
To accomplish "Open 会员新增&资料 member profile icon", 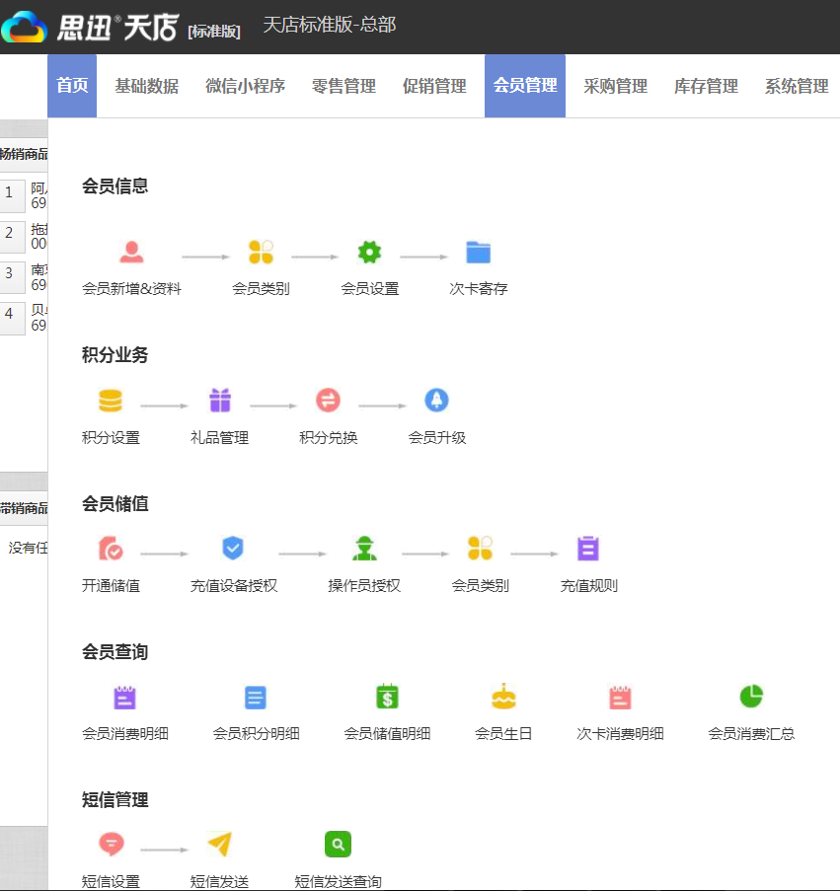I will coord(131,252).
